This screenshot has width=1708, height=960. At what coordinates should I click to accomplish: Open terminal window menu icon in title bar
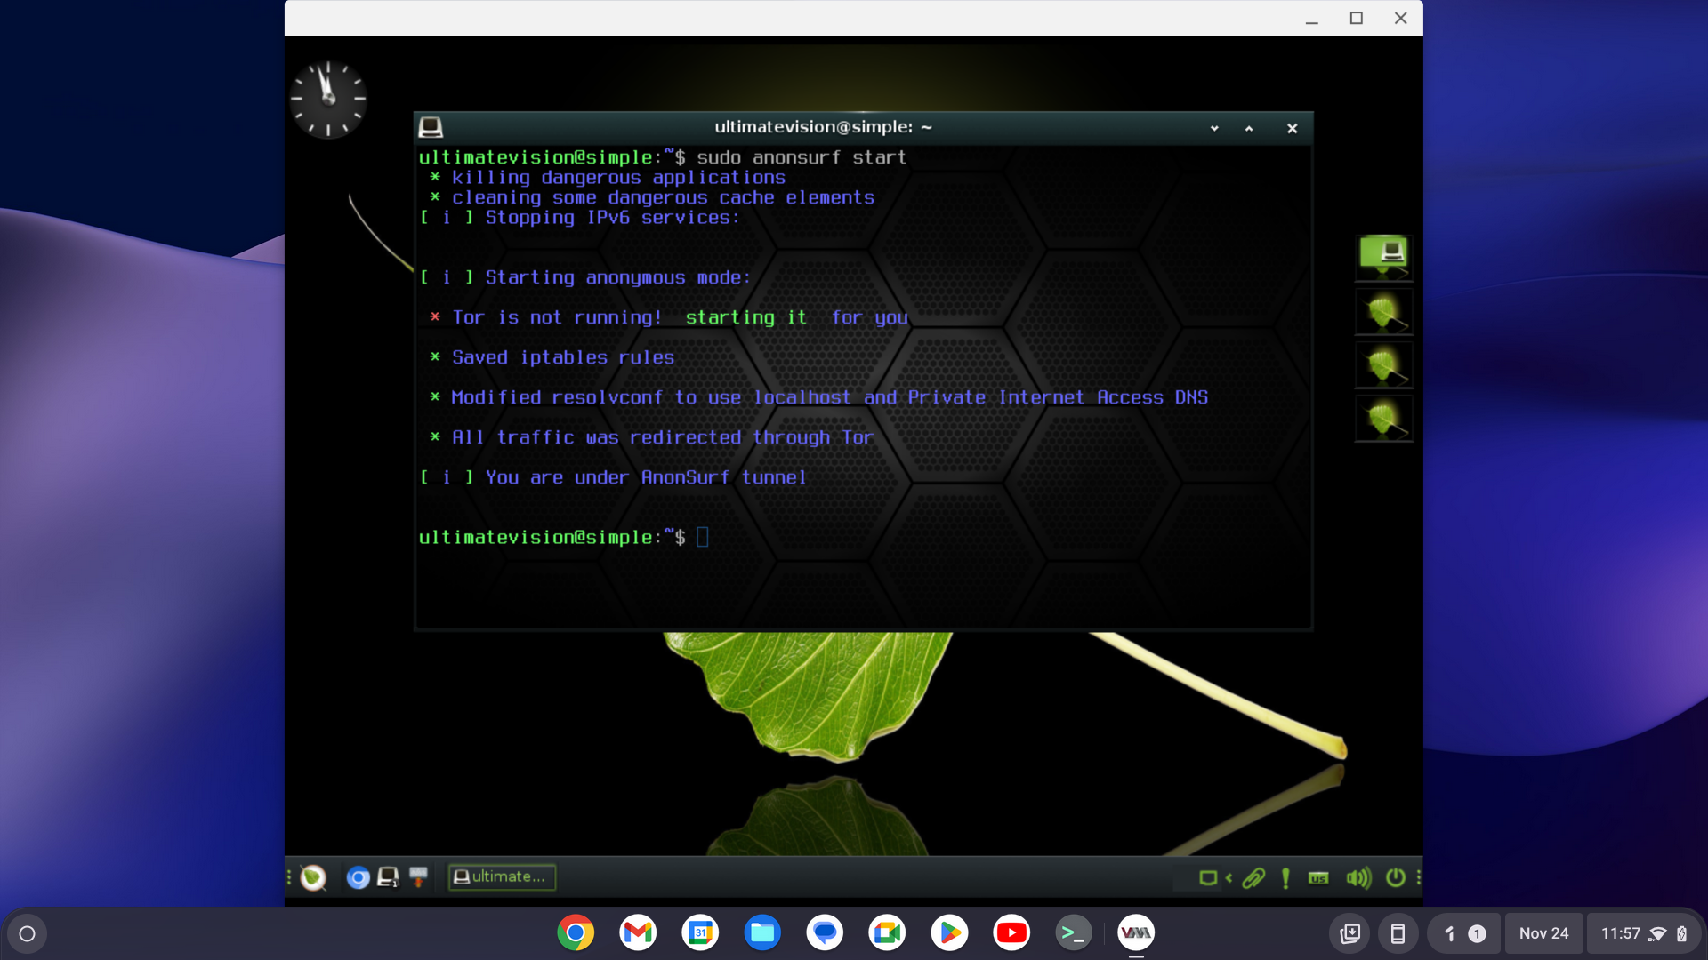(x=431, y=127)
